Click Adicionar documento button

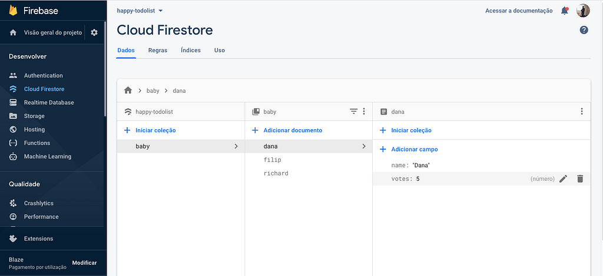(x=293, y=130)
